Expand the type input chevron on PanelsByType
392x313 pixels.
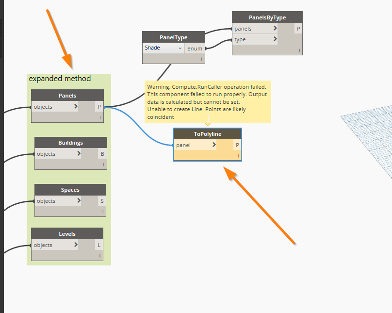pos(275,39)
